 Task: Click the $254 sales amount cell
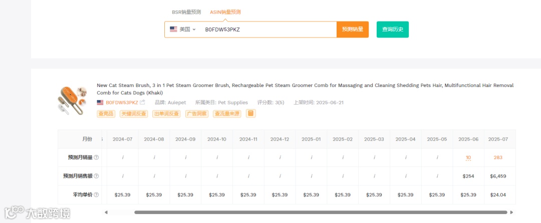pos(468,176)
